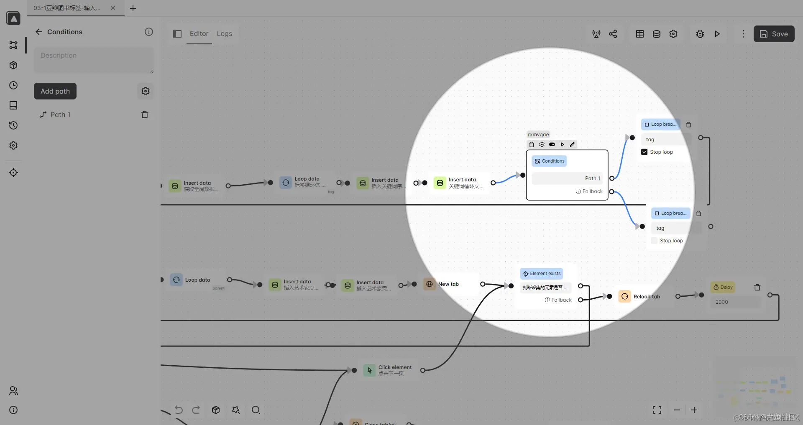Open block settings gear on Conditions node toolbar
The image size is (803, 425).
(x=542, y=145)
